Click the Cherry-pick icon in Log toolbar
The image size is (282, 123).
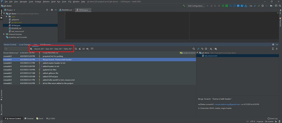pos(80,49)
